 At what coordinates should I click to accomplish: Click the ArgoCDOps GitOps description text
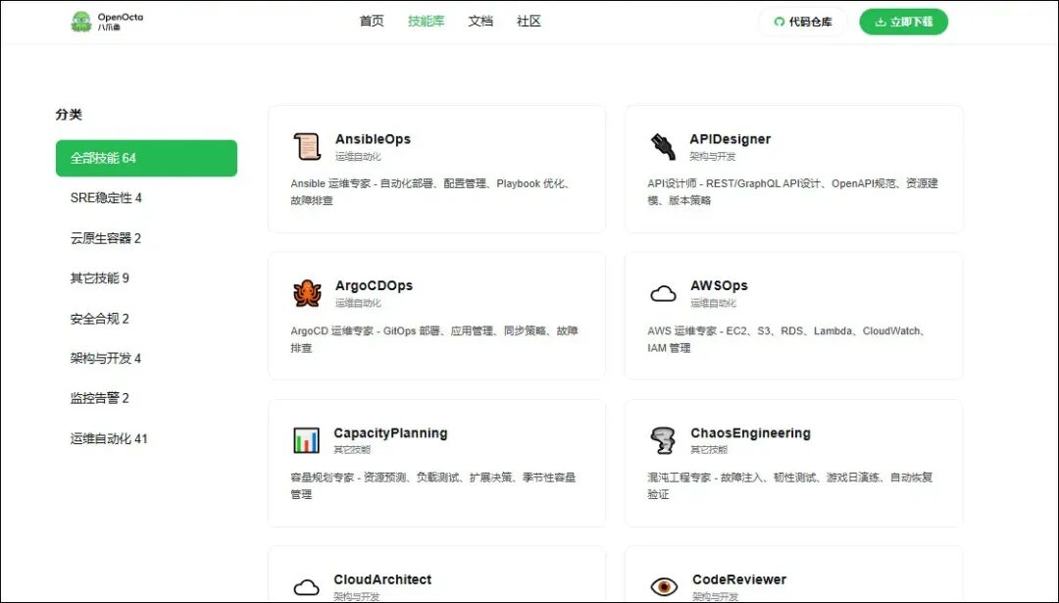[x=434, y=339]
